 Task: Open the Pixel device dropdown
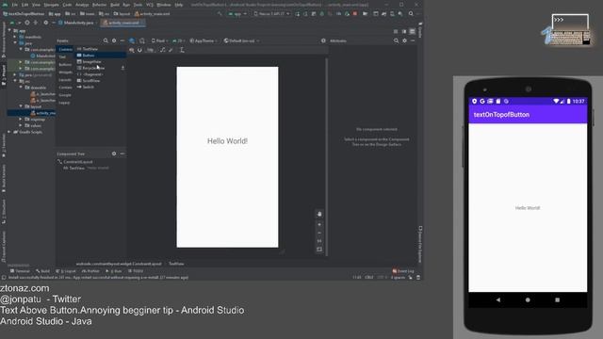[159, 40]
